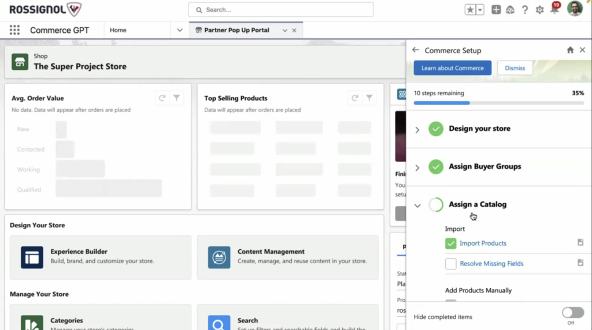Click Assign Buyer Groups green checkmark
The height and width of the screenshot is (330, 592).
436,167
